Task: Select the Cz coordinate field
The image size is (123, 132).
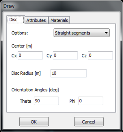Action: tap(100, 55)
